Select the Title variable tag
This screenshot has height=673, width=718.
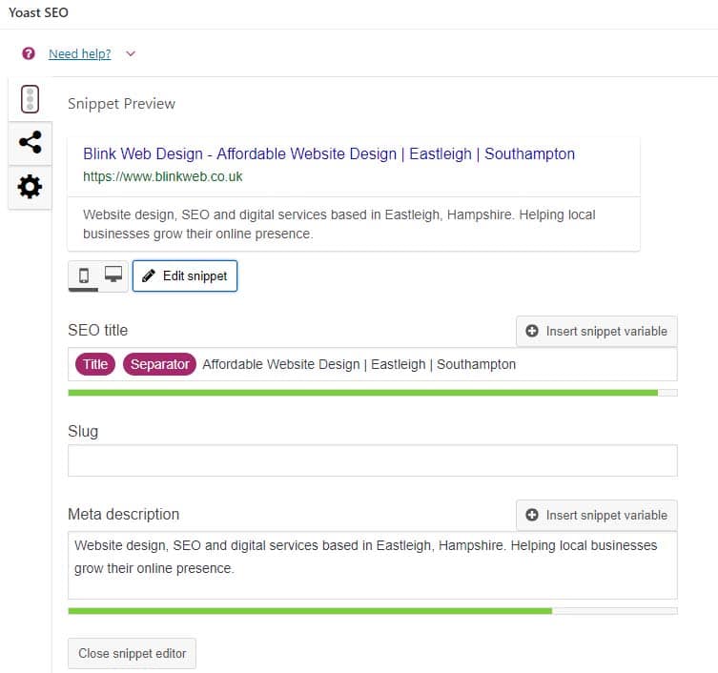[x=95, y=364]
